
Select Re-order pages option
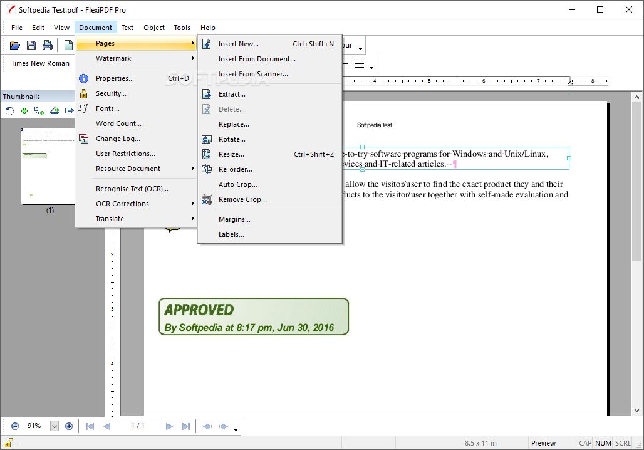coord(270,169)
